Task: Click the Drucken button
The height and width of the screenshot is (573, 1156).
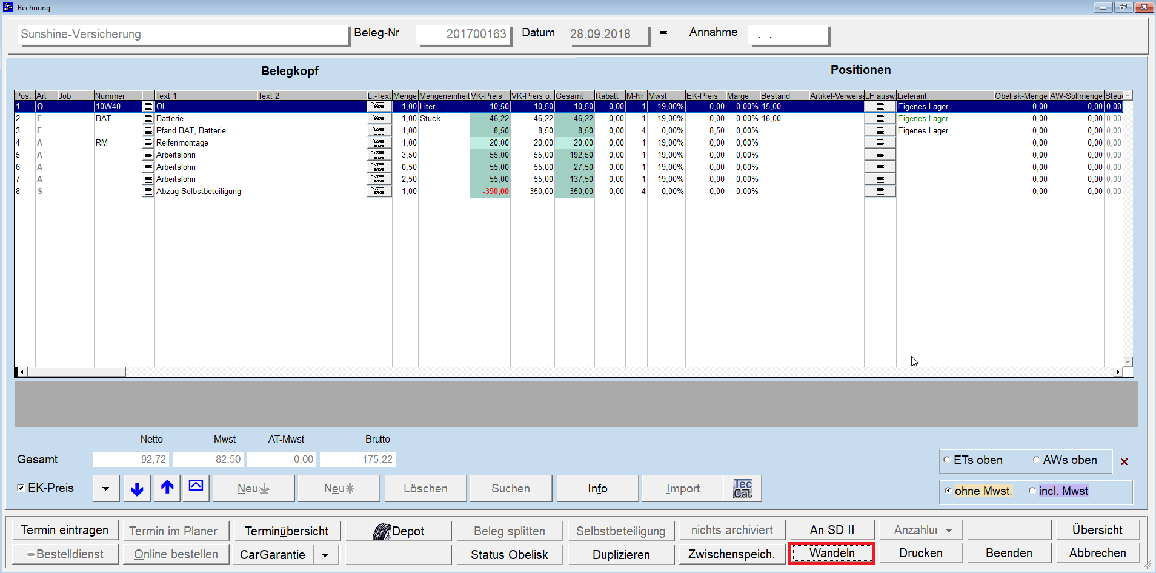Action: coord(921,553)
